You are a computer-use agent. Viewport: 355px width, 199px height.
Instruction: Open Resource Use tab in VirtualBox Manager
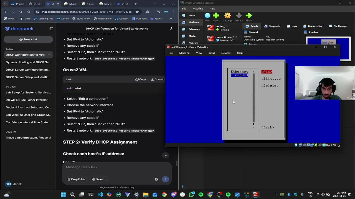pyautogui.click(x=313, y=26)
